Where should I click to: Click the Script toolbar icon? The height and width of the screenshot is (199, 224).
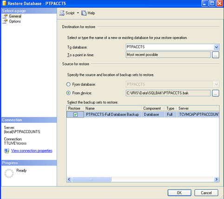click(x=62, y=13)
